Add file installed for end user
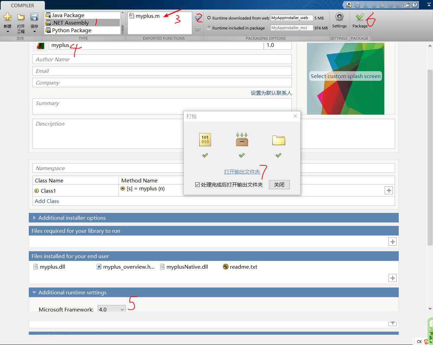The width and height of the screenshot is (433, 345). 393,278
